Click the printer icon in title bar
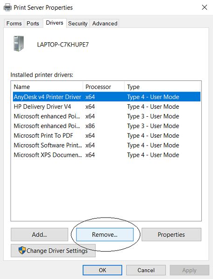Image resolution: width=213 pixels, height=279 pixels. click(7, 7)
